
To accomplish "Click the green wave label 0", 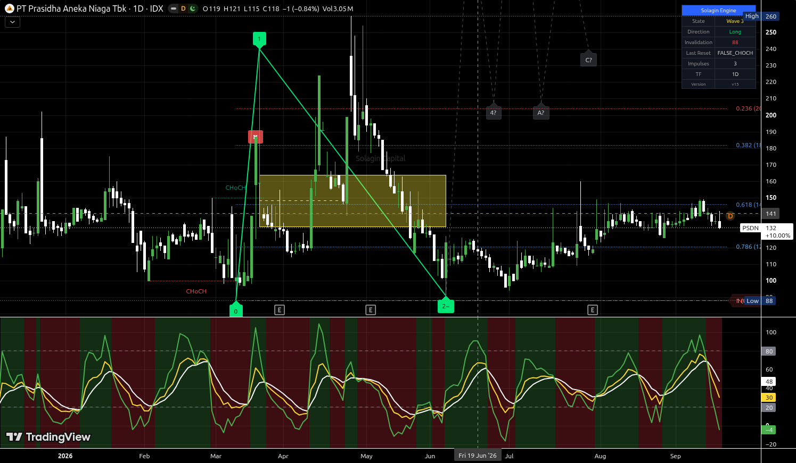I will (x=236, y=311).
